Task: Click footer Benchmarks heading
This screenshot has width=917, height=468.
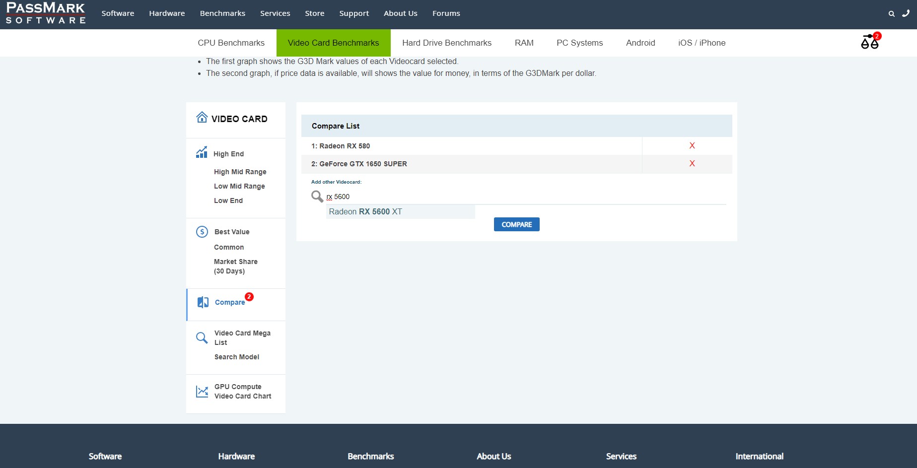Action: pyautogui.click(x=371, y=456)
